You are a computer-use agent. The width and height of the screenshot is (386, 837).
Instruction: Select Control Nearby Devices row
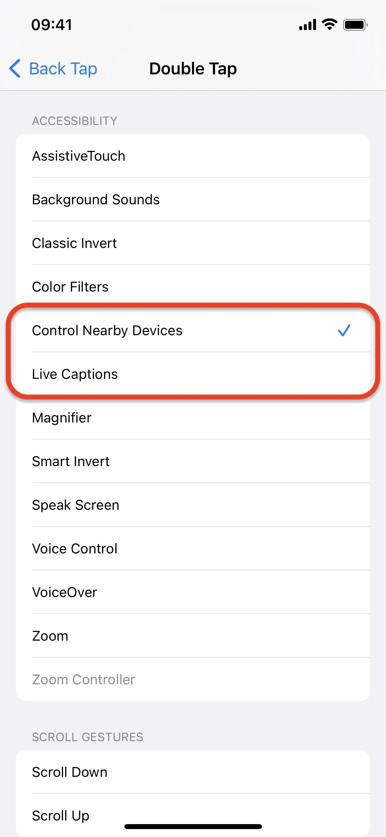(x=193, y=330)
